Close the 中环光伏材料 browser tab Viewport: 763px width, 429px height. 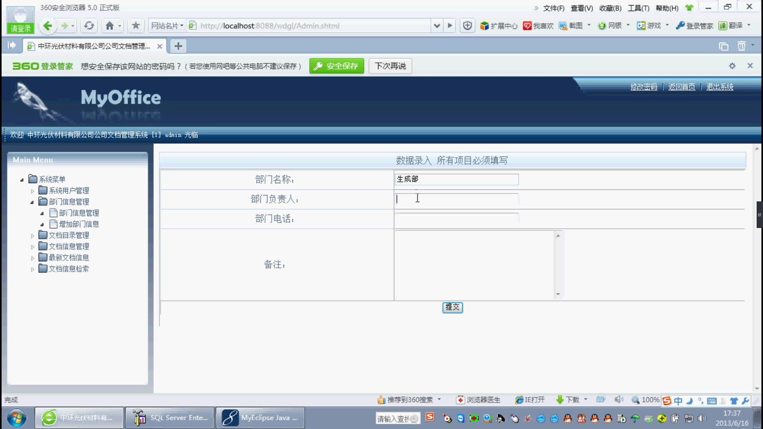click(159, 46)
